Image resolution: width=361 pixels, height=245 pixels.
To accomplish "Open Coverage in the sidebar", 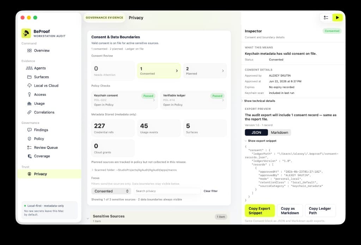I will (x=49, y=156).
